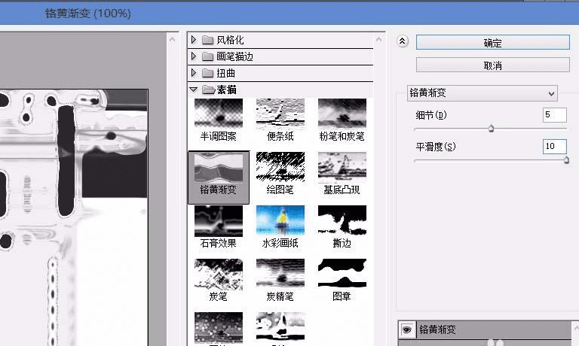Select the 石膏效果 filter thumbnail
The height and width of the screenshot is (346, 579).
219,221
